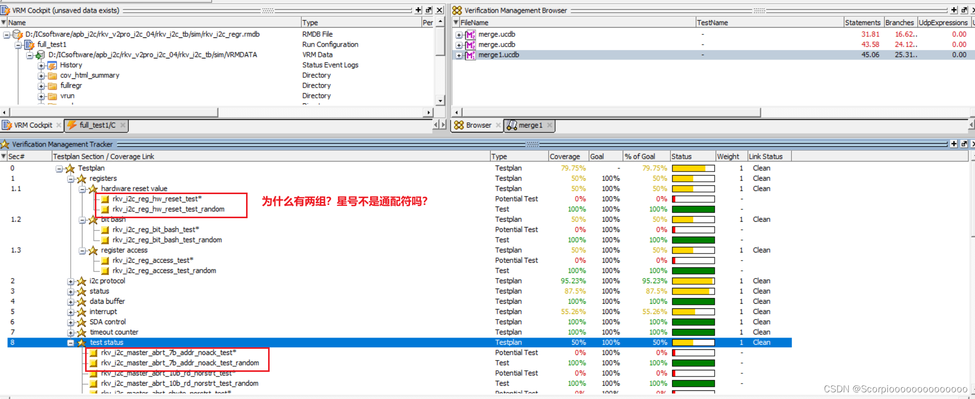Viewport: 975px width, 399px height.
Task: Click the data buffer status progress bar
Action: click(693, 302)
